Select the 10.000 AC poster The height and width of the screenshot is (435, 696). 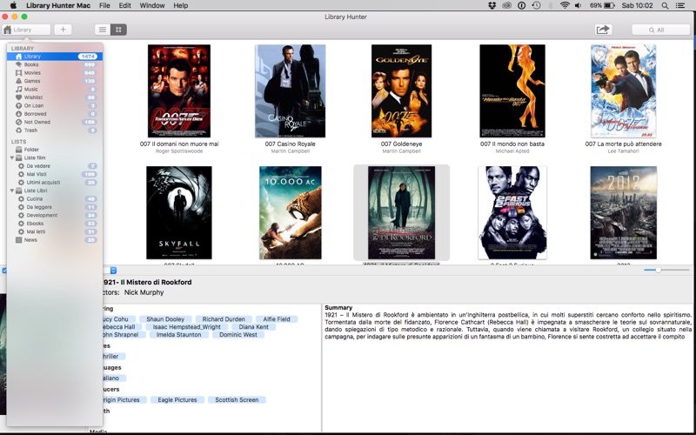291,212
